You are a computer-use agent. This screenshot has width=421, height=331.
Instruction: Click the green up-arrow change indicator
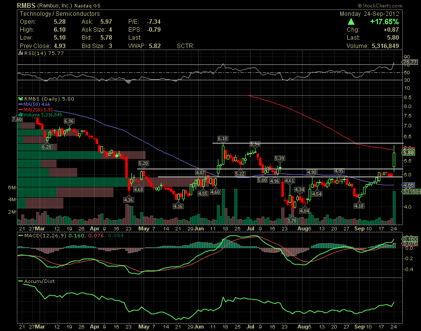point(351,21)
